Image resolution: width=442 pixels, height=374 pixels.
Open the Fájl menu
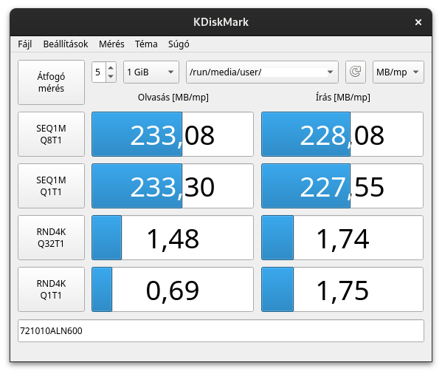point(25,44)
